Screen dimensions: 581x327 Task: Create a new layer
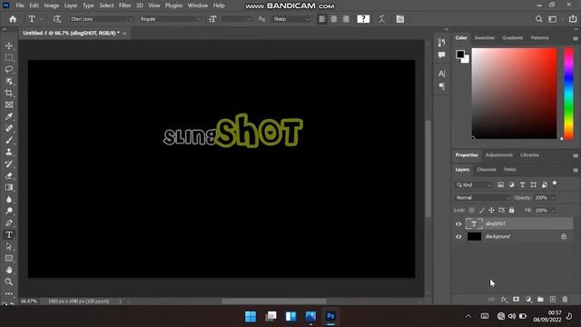point(553,299)
